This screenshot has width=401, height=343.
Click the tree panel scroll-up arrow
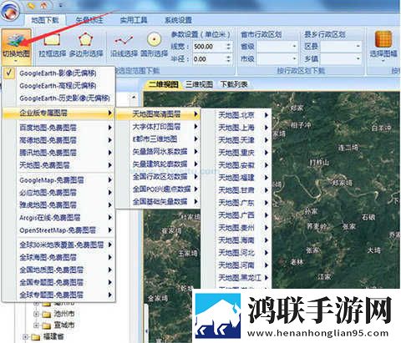tap(134, 97)
